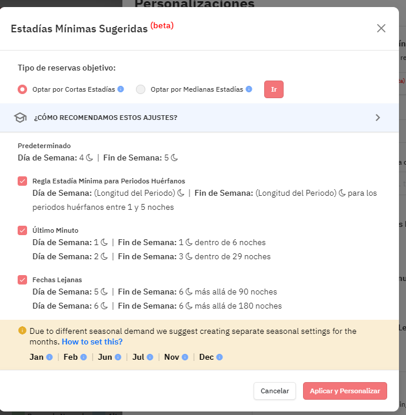This screenshot has height=415, width=406.
Task: Select Optar por Medianas Estadías radio
Action: click(140, 89)
